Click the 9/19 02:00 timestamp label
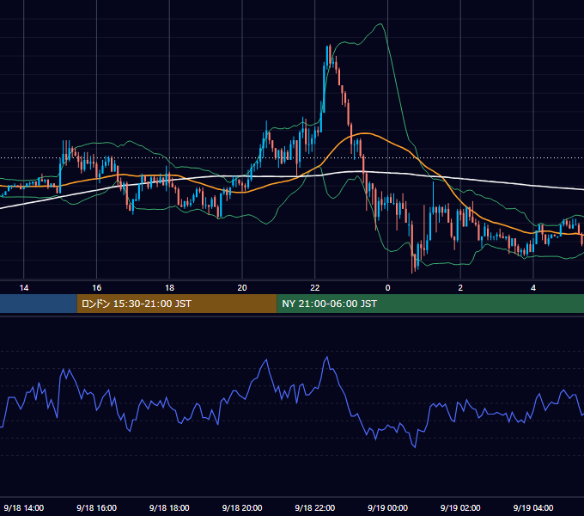 point(460,507)
